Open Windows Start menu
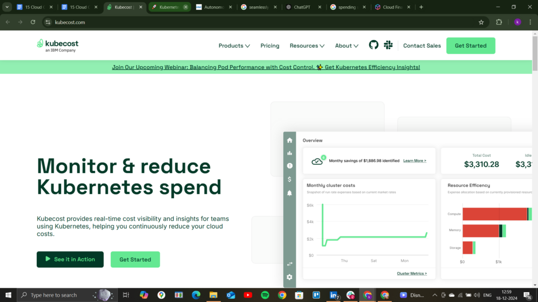 pyautogui.click(x=8, y=295)
